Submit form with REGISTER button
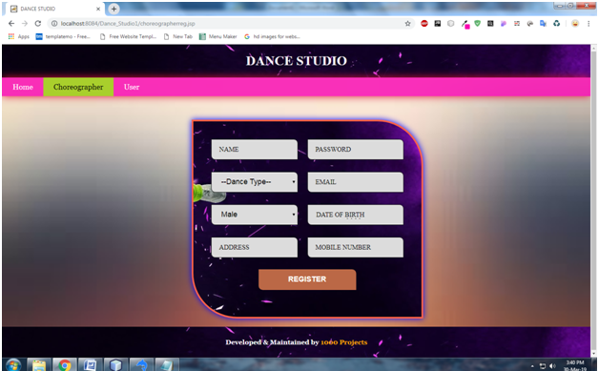The width and height of the screenshot is (599, 371). tap(307, 279)
